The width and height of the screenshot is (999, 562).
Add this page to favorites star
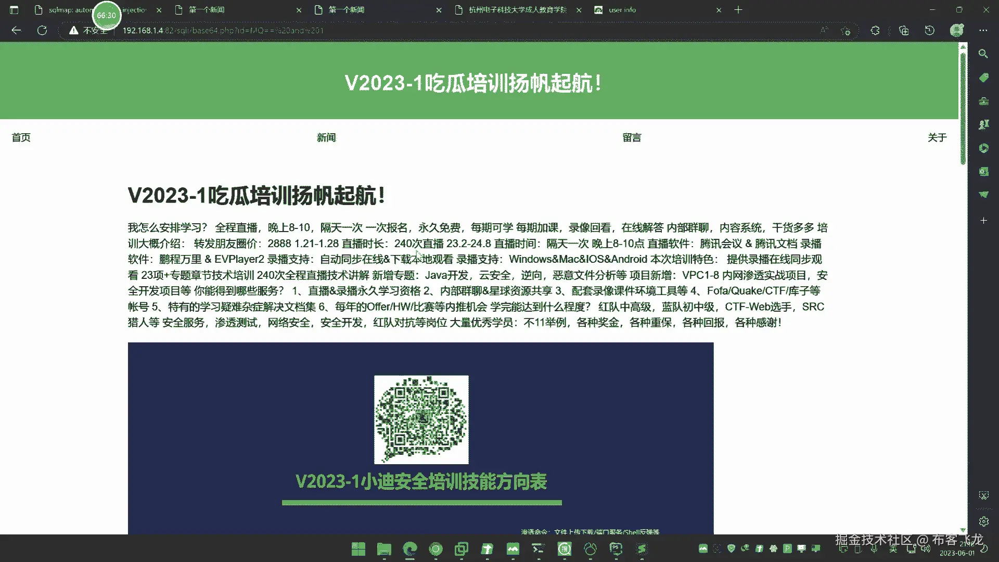point(846,31)
